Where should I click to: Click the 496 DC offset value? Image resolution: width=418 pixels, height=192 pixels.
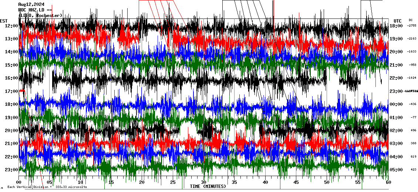(x=413, y=131)
